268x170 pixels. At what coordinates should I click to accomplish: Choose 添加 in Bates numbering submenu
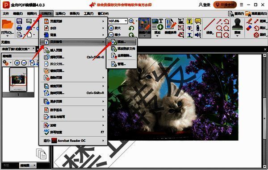(x=121, y=41)
